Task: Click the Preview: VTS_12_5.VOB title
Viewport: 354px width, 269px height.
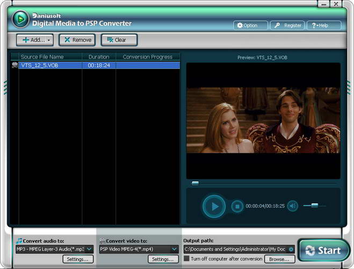Action: (262, 58)
